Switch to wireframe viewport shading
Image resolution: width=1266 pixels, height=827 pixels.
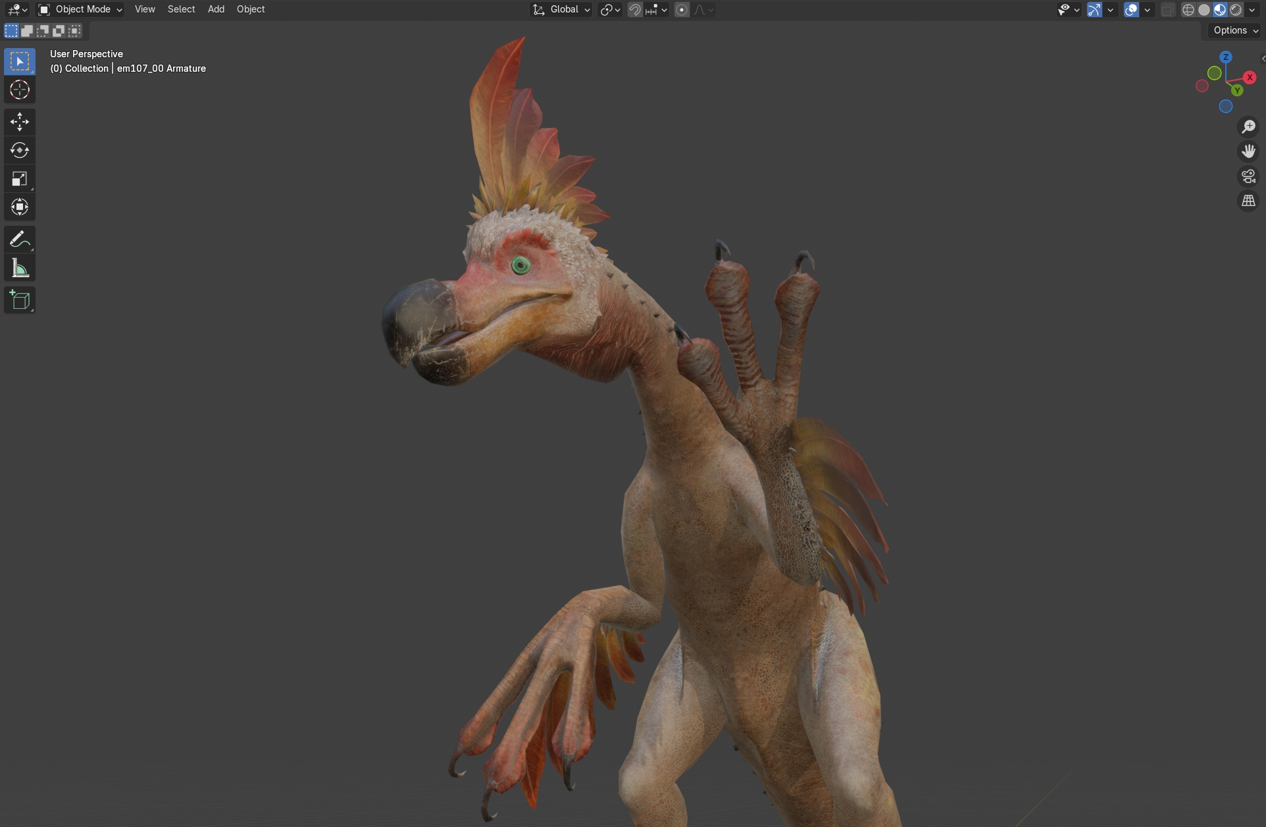(1188, 10)
